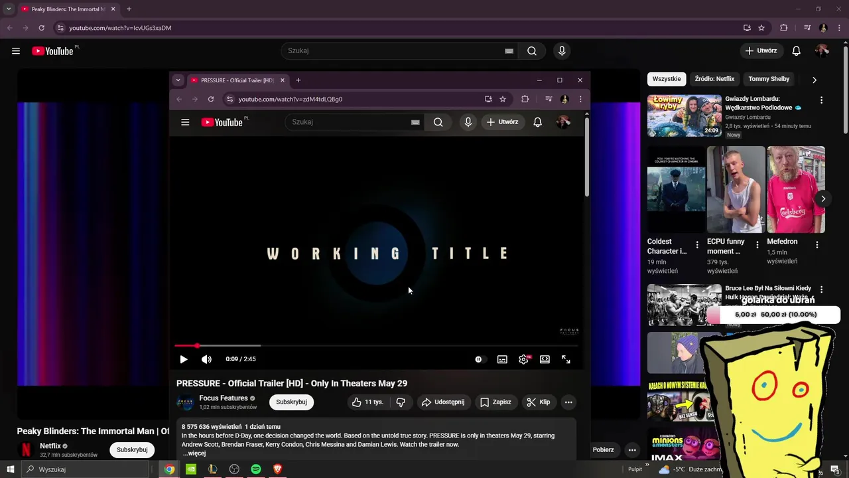This screenshot has width=849, height=478.
Task: Open on-screen keyboard in front search box
Action: 415,122
